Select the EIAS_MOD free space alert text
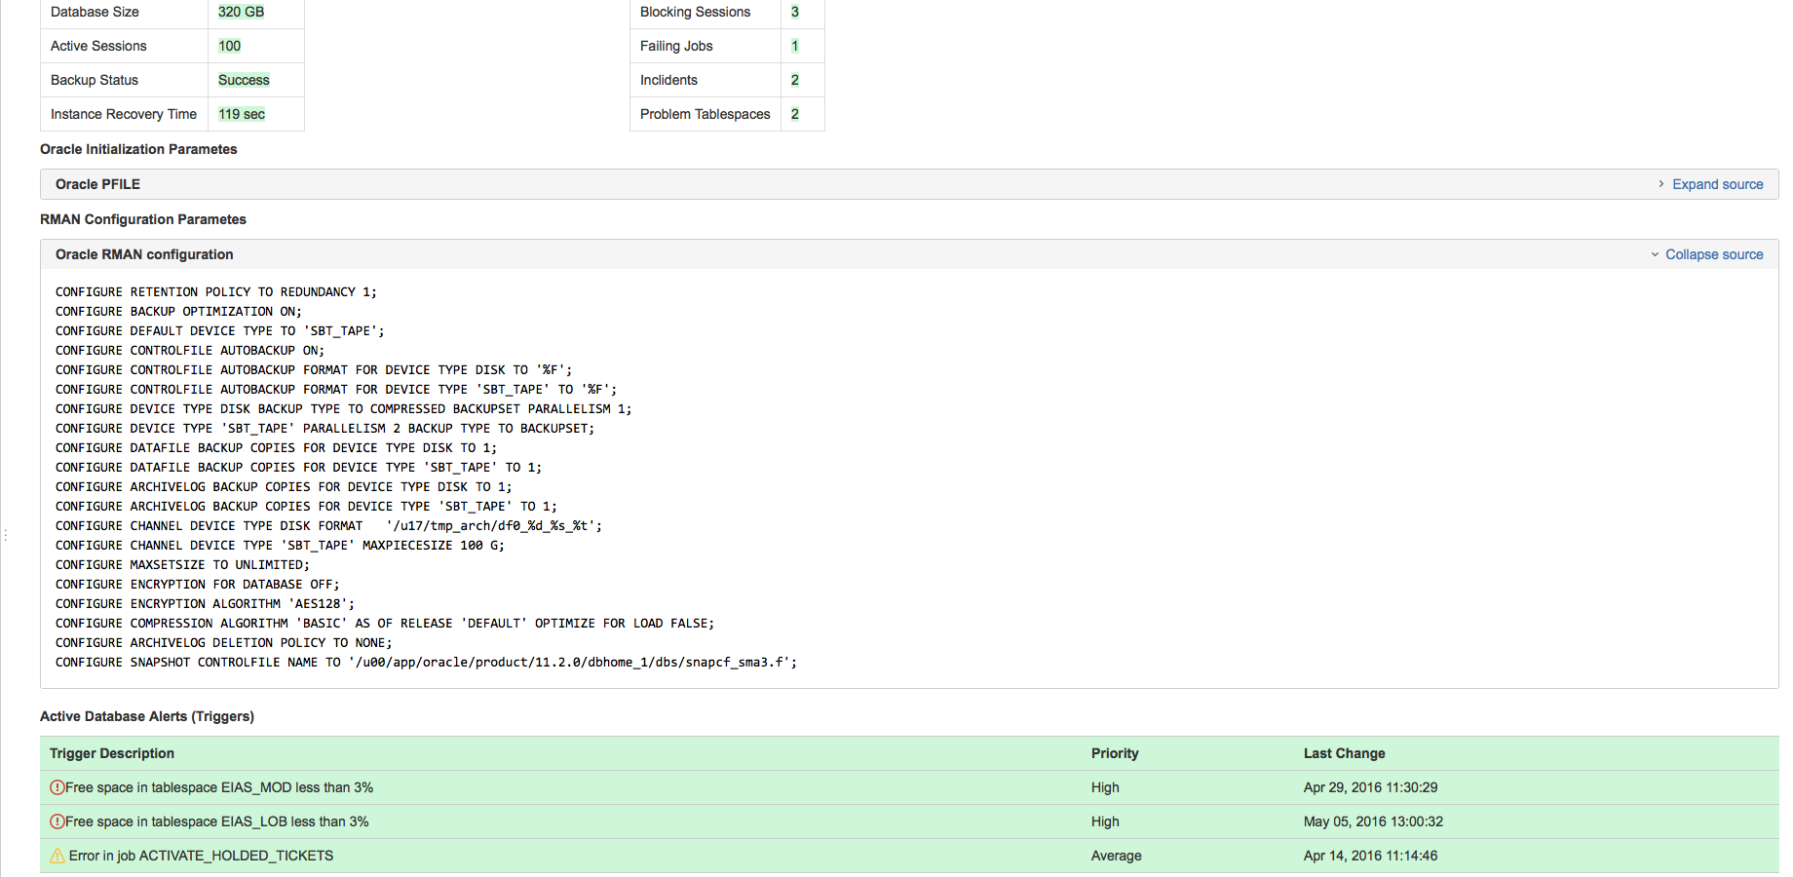The height and width of the screenshot is (877, 1793). tap(219, 787)
